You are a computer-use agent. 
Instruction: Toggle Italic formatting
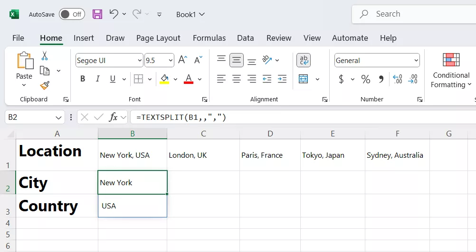tap(98, 79)
